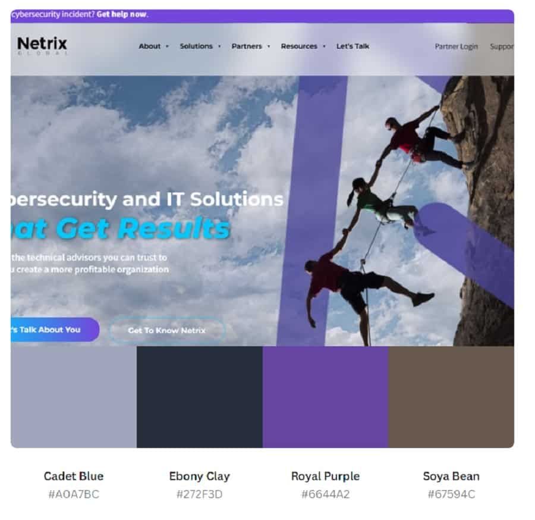Open the Partner Login link
Screen dimensions: 535x520
(456, 46)
